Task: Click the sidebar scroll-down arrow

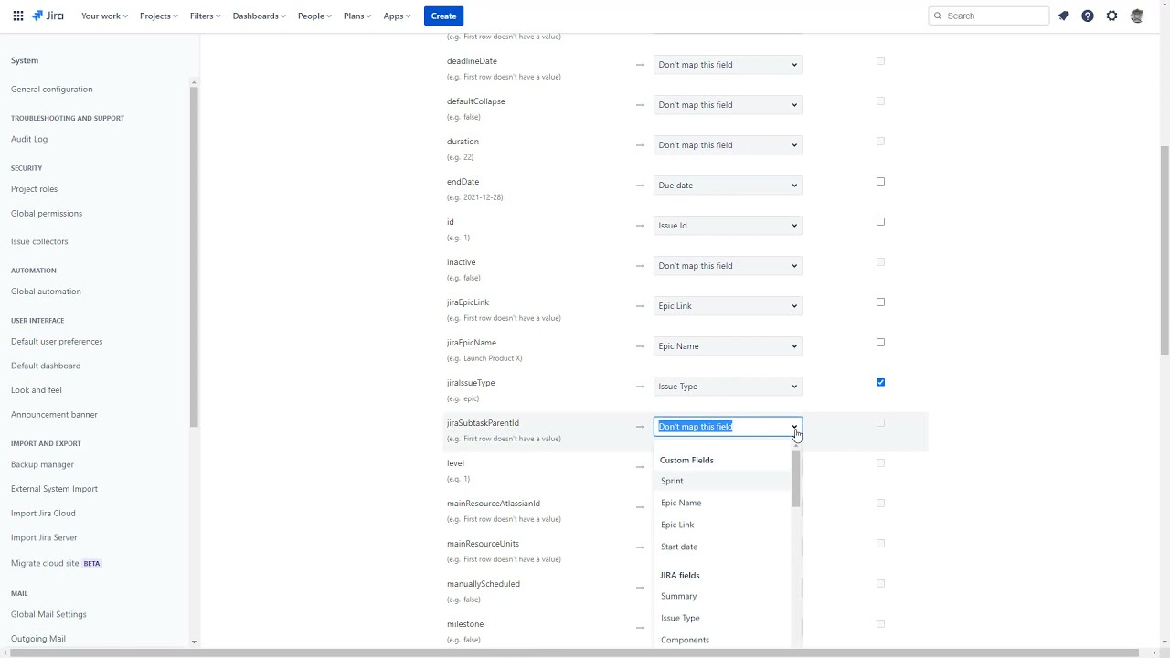Action: coord(194,642)
